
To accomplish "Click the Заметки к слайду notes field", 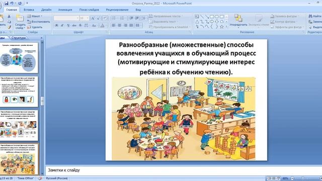I will [x=183, y=170].
